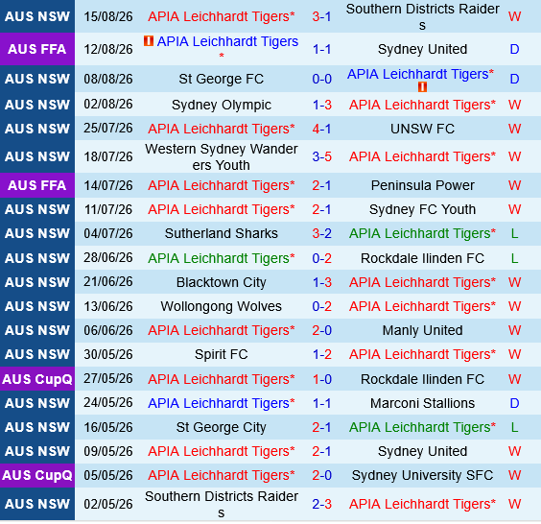541x524 pixels.
Task: Click the D result on 24/05/26
Action: pos(514,403)
